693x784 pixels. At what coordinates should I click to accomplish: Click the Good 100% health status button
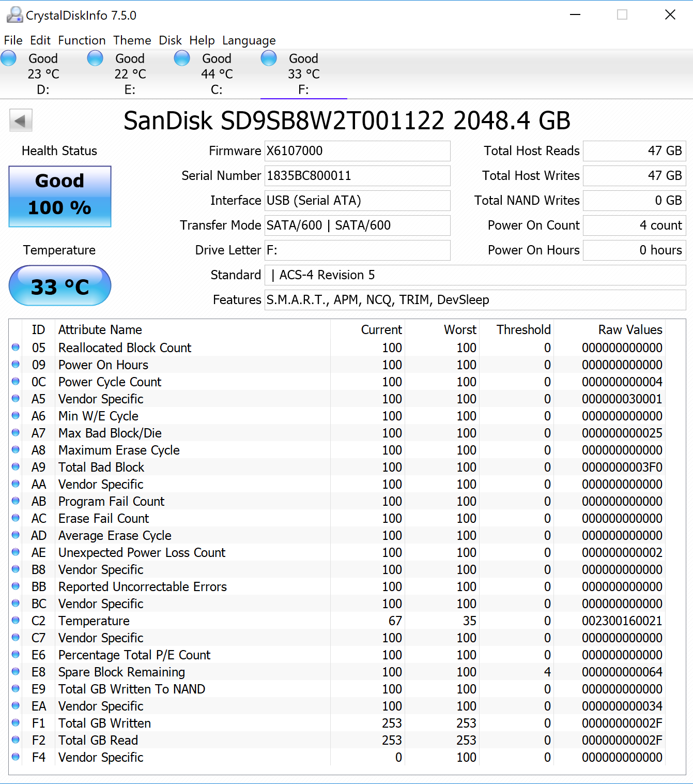[x=59, y=196]
